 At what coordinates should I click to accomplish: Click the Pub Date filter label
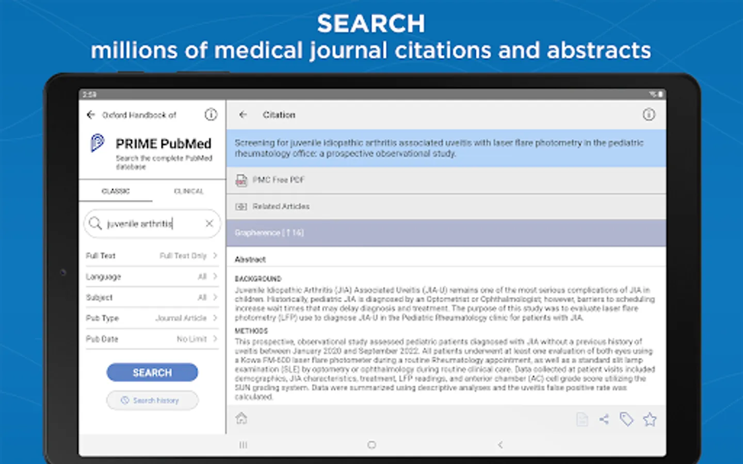(102, 339)
